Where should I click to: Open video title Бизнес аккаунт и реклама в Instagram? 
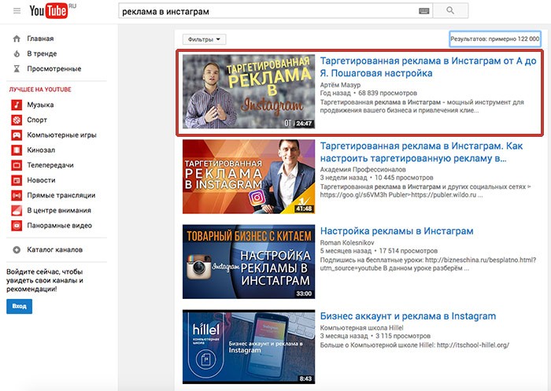click(408, 316)
